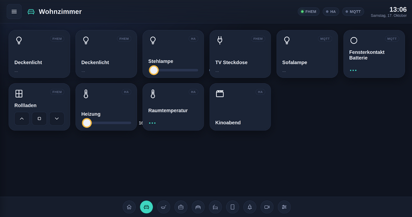Toggle the Sofalampe label
The image size is (412, 217).
295,62
